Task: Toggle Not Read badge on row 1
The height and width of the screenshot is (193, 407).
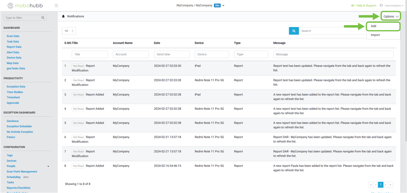Action: click(78, 66)
